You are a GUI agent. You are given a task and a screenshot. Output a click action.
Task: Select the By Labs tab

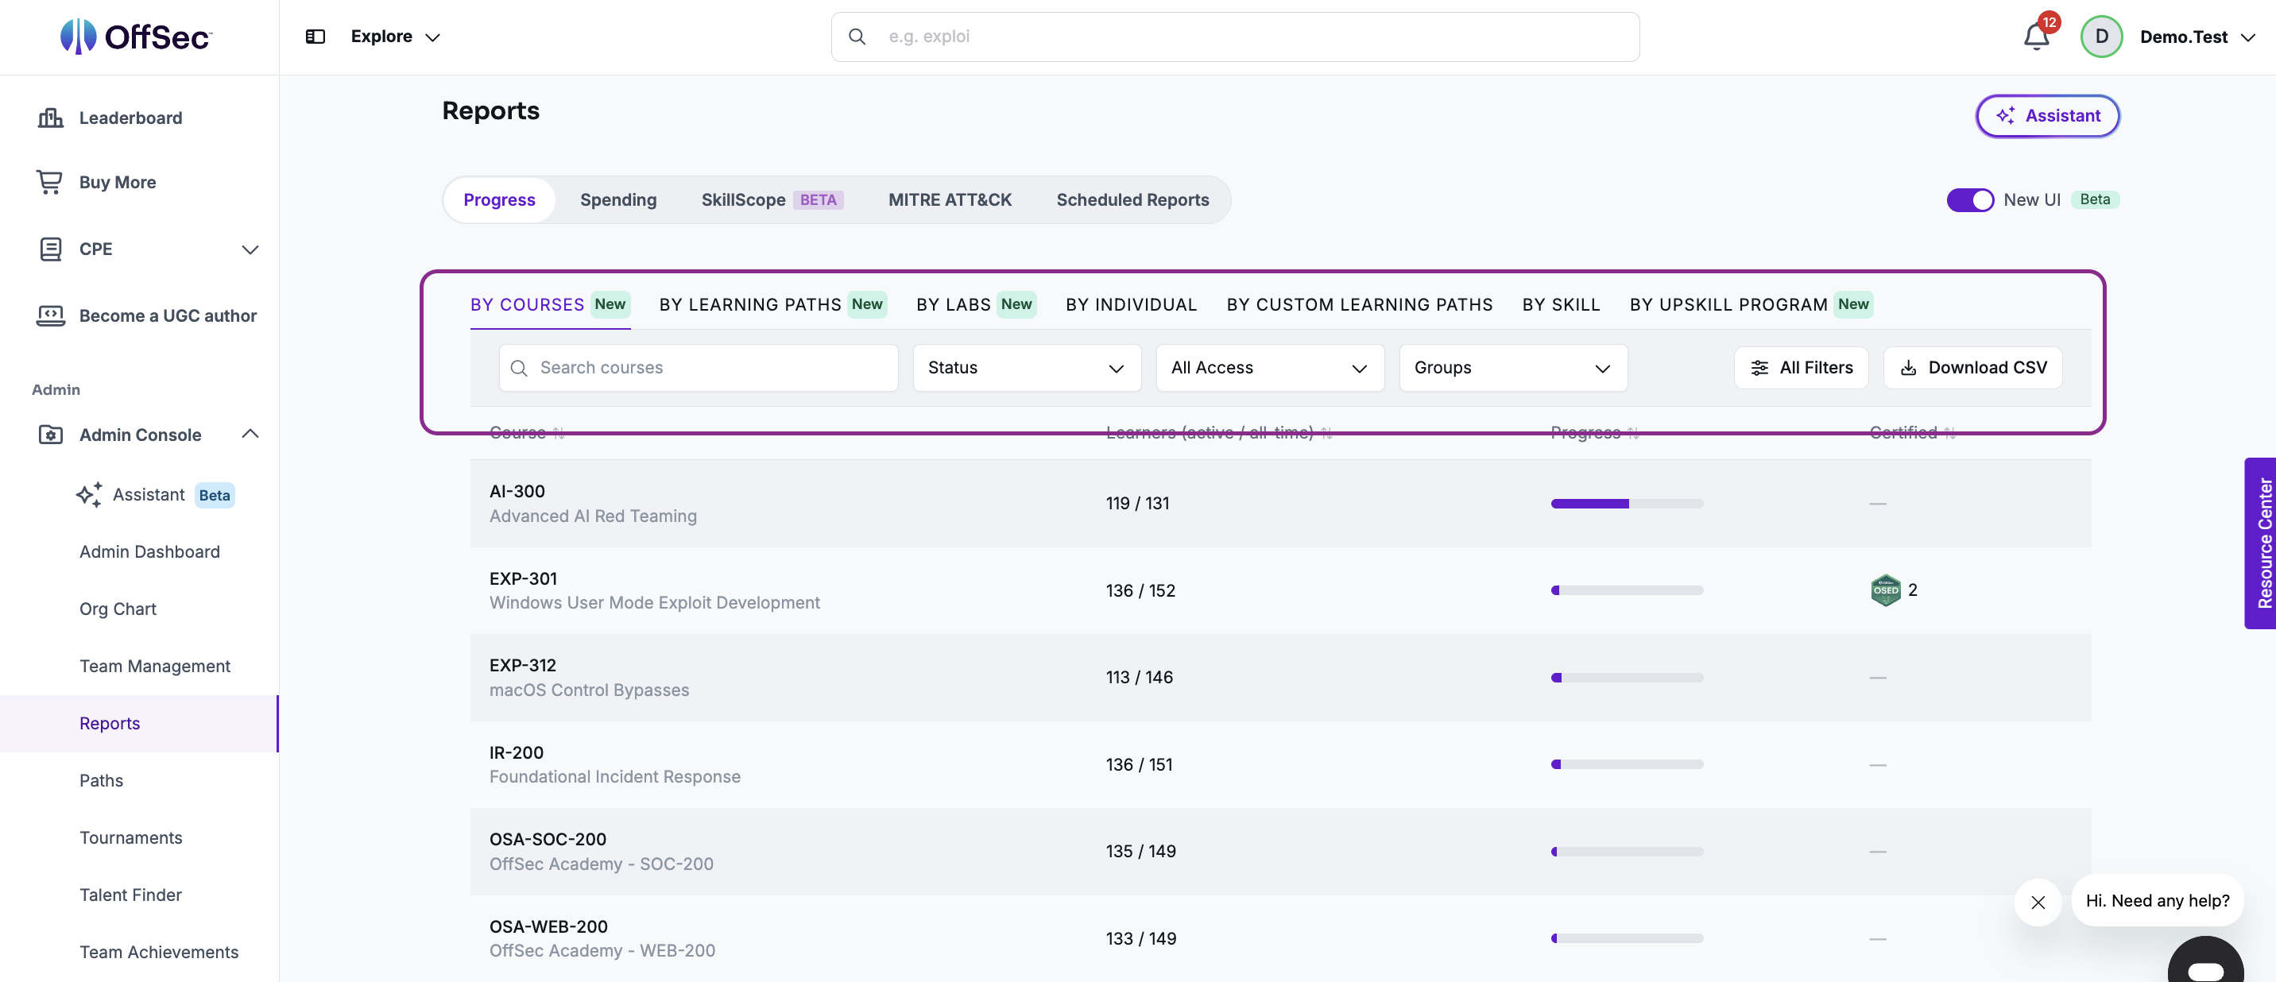pos(975,304)
